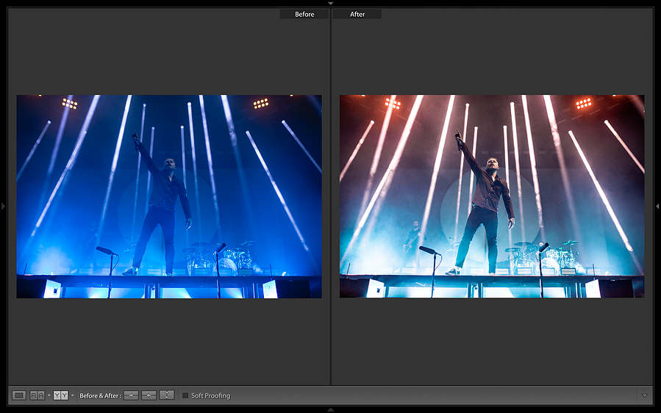Click the After label
The width and height of the screenshot is (661, 413).
tap(357, 14)
